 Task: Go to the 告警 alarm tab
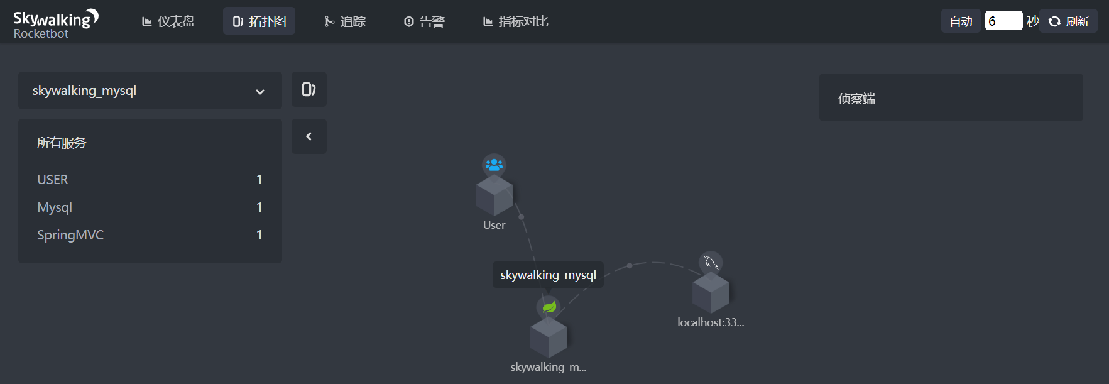point(424,21)
